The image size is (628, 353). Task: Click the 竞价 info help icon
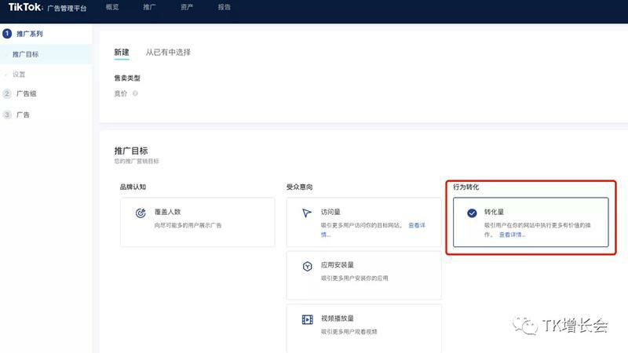(136, 93)
